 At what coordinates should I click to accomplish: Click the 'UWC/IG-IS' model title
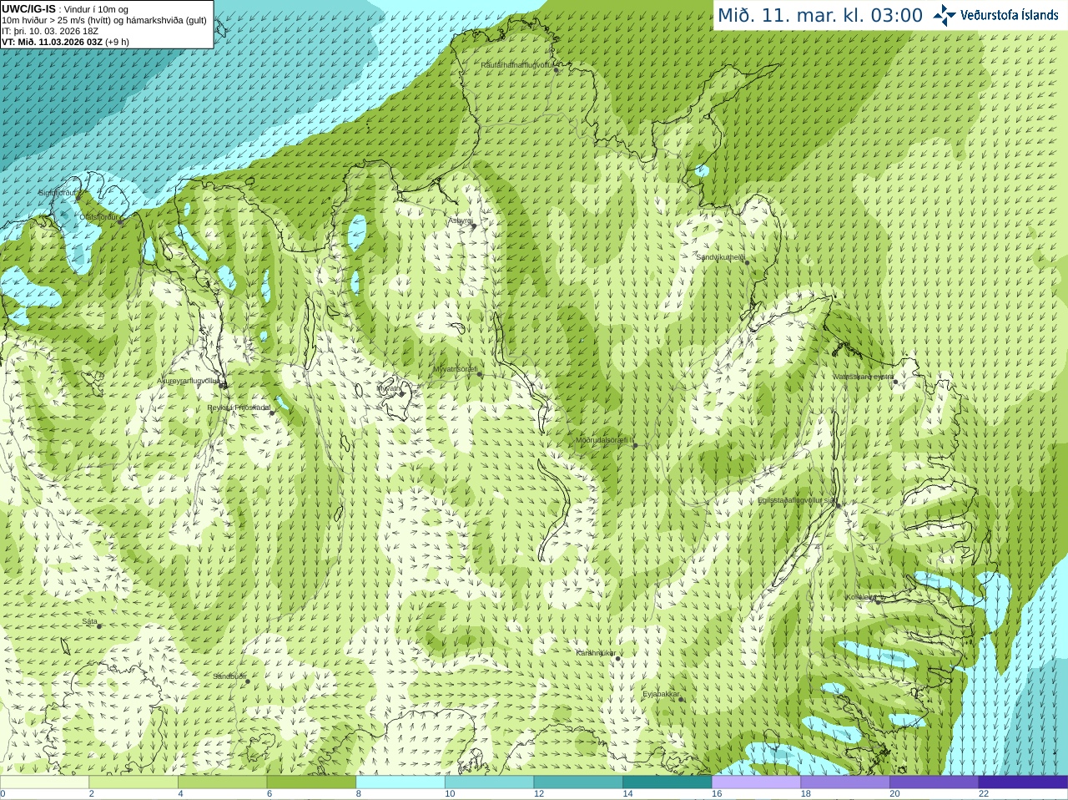pos(28,8)
